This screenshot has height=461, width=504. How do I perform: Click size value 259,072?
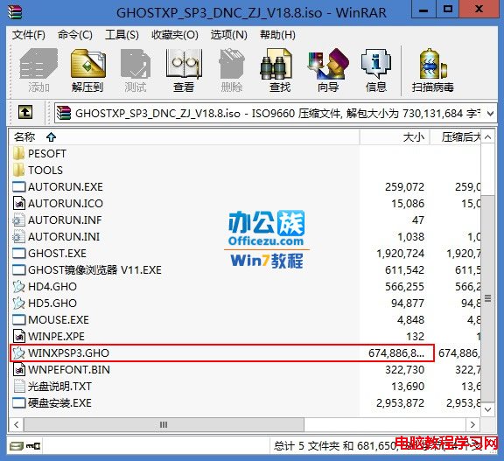coord(405,187)
